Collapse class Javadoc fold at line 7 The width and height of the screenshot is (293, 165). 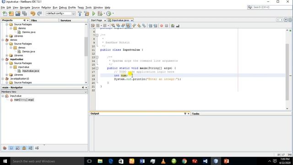pos(97,35)
